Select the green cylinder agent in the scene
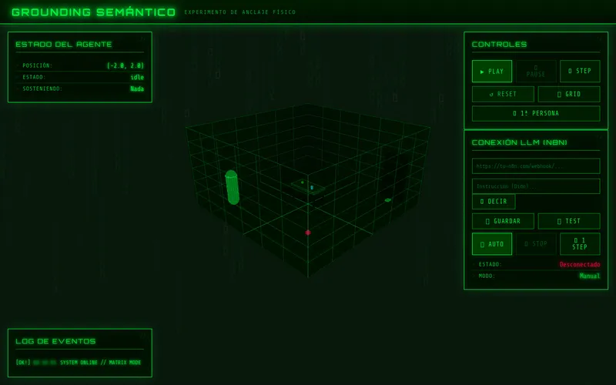 [233, 187]
